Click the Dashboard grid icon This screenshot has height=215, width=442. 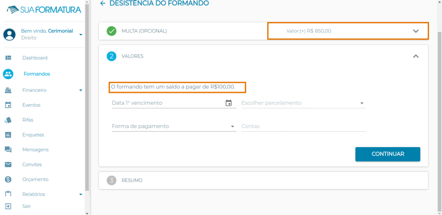point(8,58)
